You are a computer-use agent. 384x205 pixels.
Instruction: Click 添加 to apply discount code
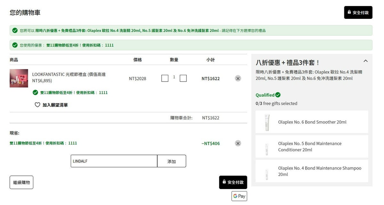coord(172,161)
